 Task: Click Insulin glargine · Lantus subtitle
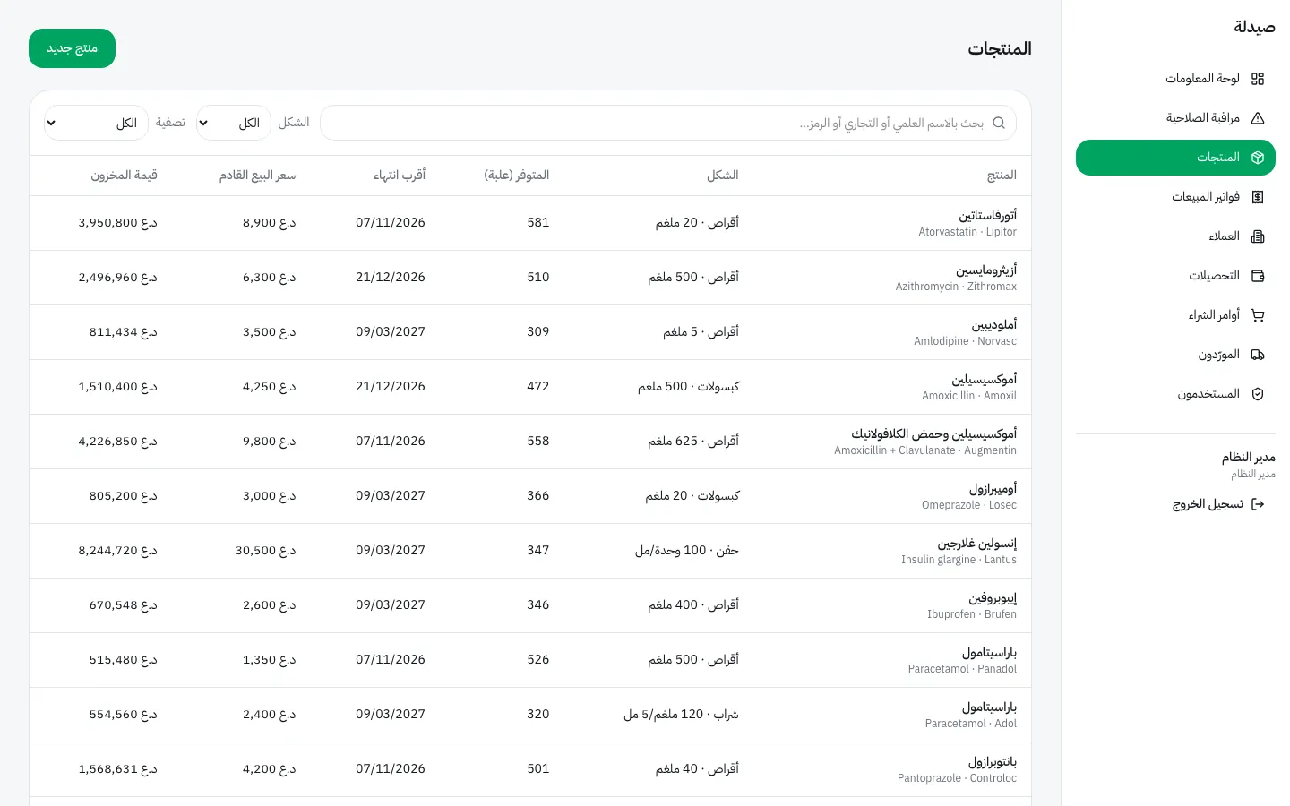tap(959, 560)
